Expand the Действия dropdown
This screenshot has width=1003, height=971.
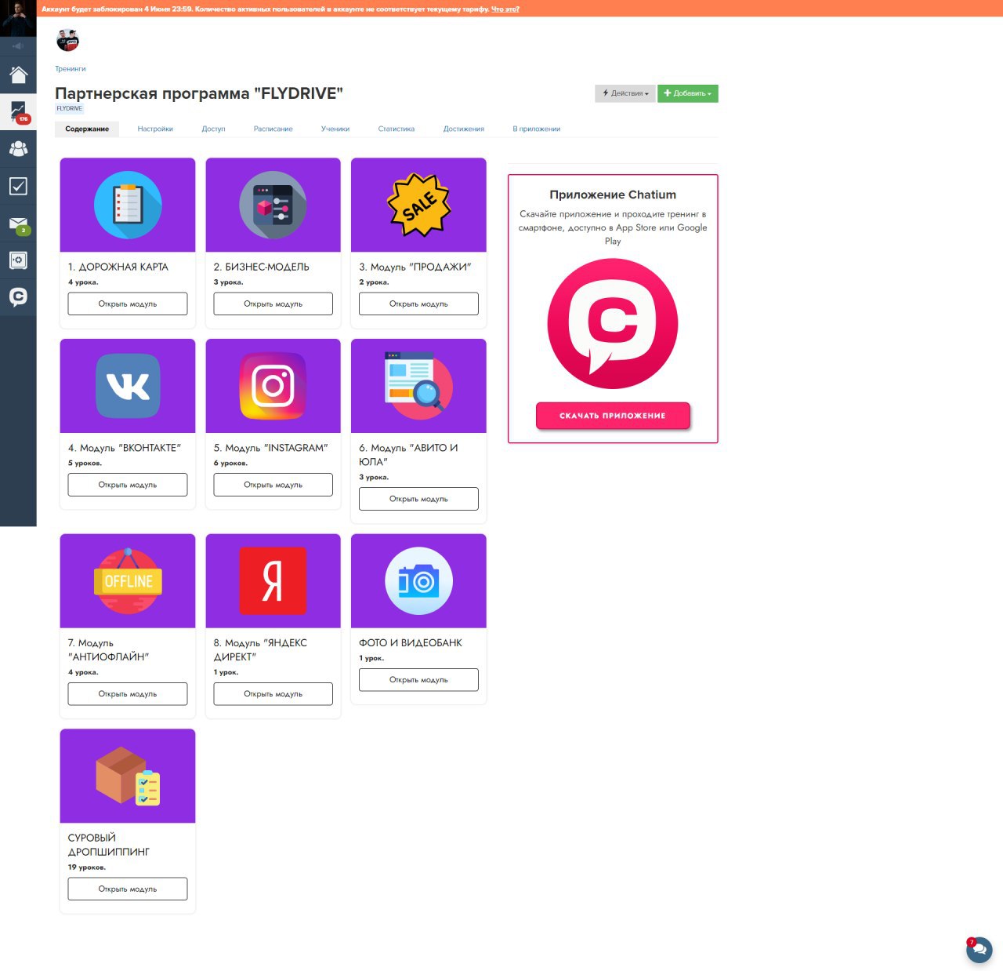point(625,93)
